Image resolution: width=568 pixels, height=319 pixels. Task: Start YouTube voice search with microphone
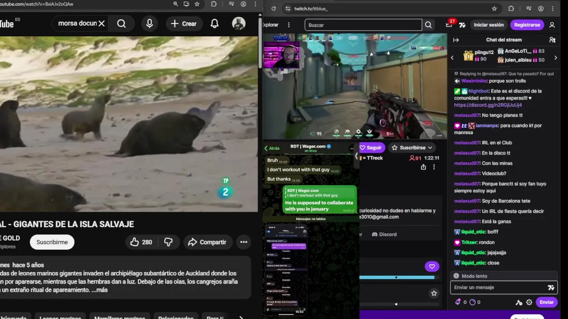coord(150,23)
